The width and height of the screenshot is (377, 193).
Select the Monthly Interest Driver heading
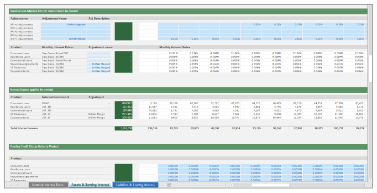[x=58, y=47]
